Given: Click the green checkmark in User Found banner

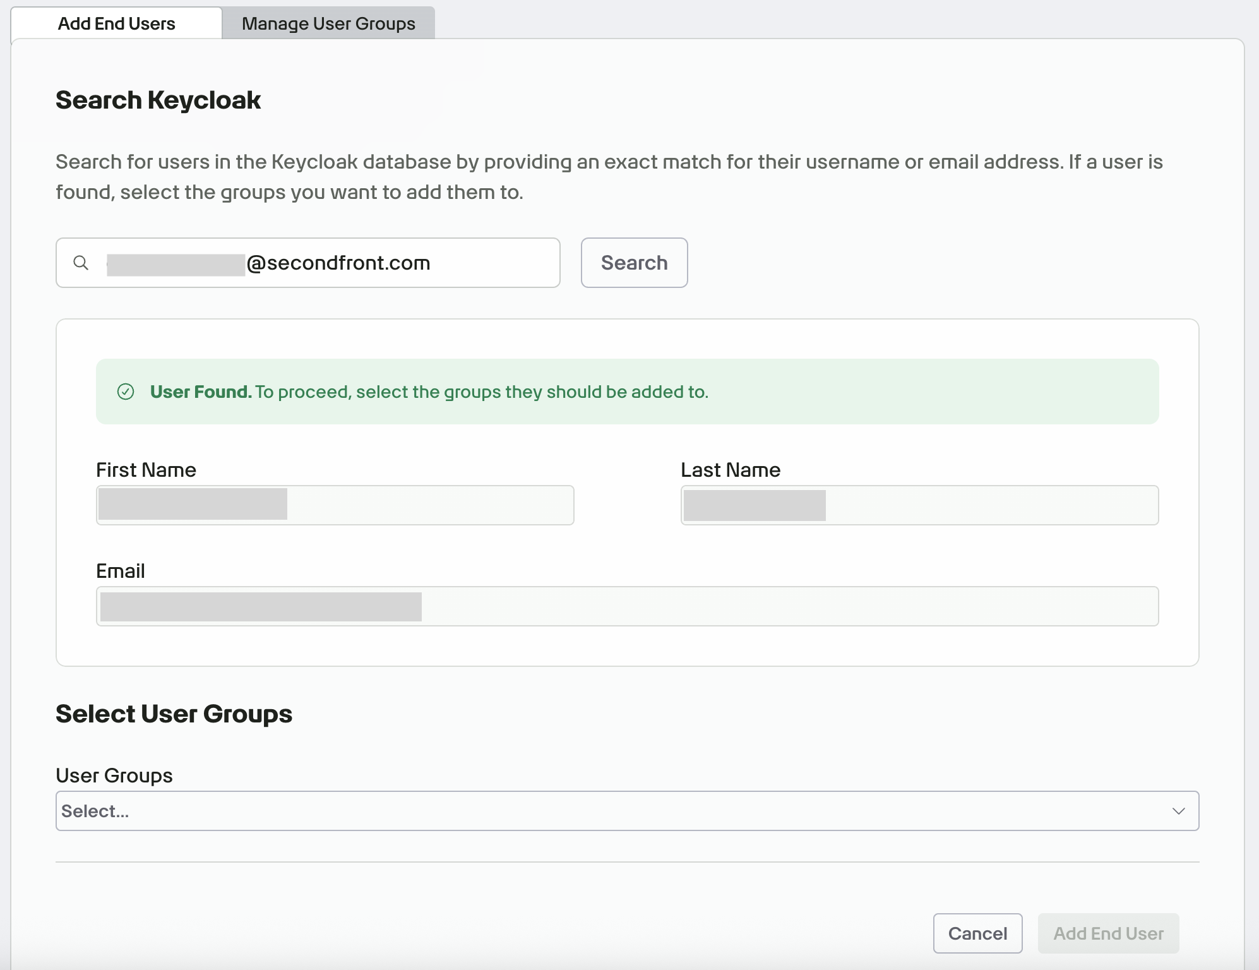Looking at the screenshot, I should [128, 392].
